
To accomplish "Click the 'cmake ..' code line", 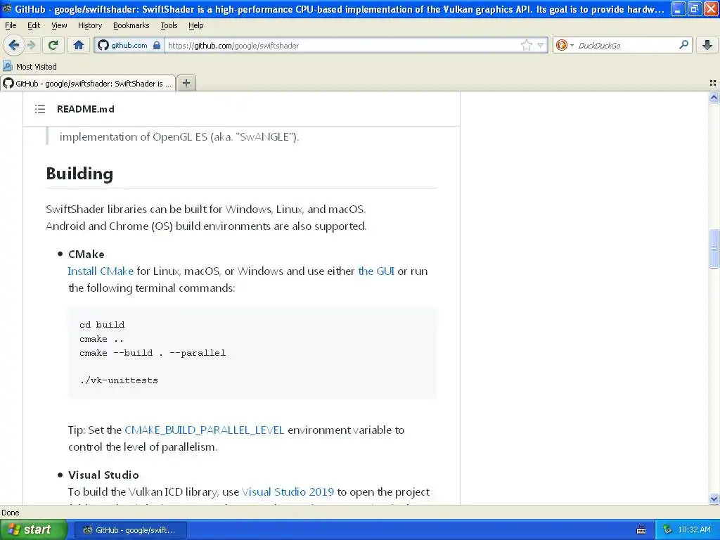I will pyautogui.click(x=101, y=339).
